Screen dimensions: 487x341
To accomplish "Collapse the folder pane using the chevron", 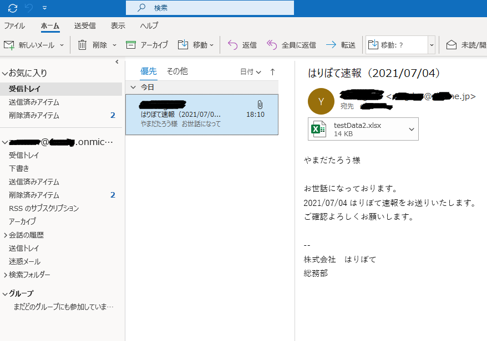I will (x=117, y=62).
